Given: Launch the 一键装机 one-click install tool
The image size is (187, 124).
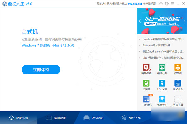Looking at the screenshot, I should [146, 101].
